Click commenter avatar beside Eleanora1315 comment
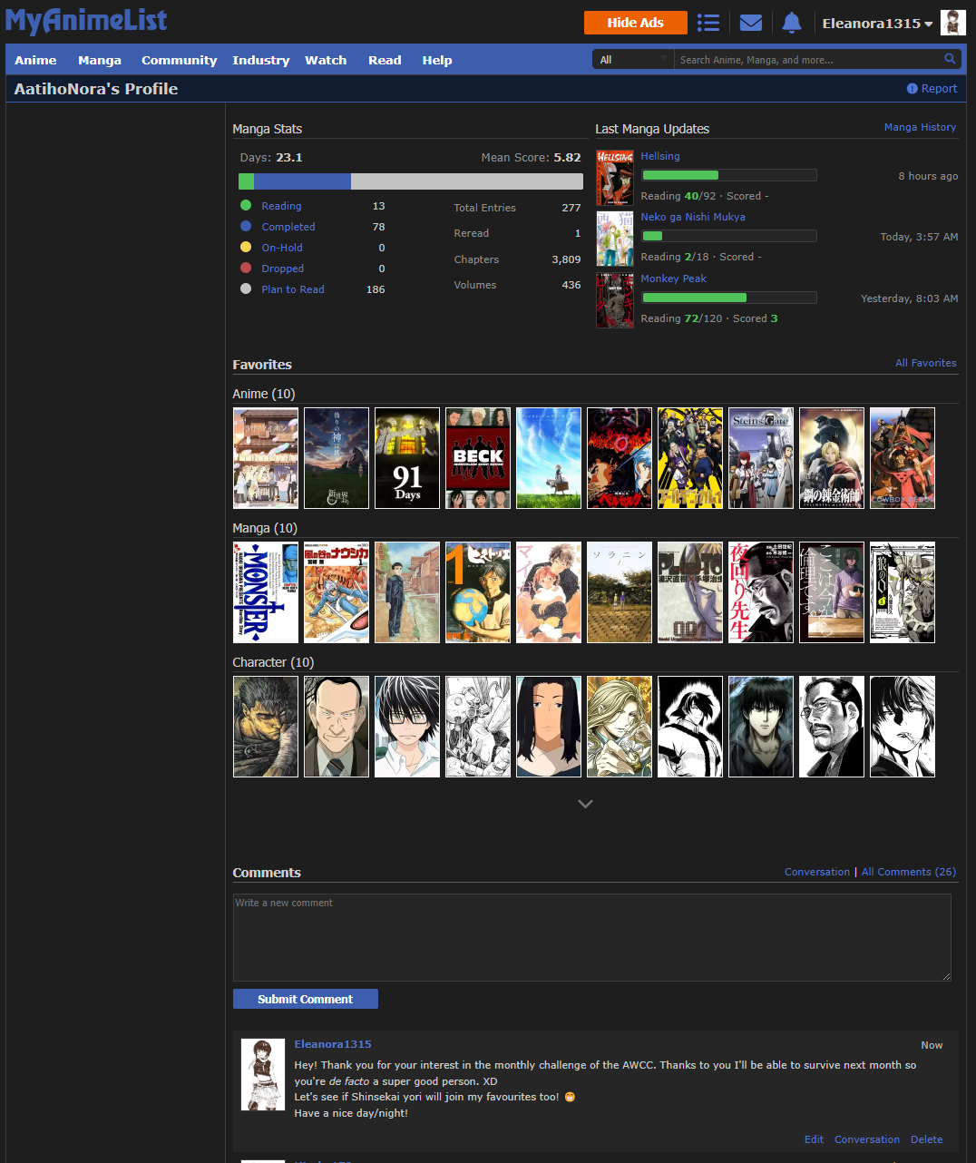The width and height of the screenshot is (976, 1163). 263,1075
